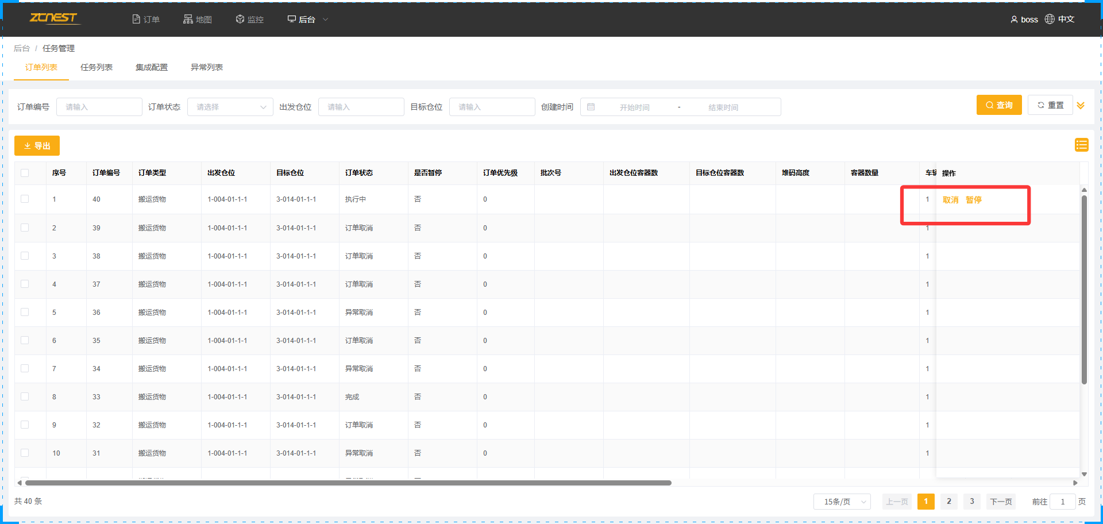The height and width of the screenshot is (524, 1103).
Task: Click the globe language icon
Action: [x=1050, y=19]
